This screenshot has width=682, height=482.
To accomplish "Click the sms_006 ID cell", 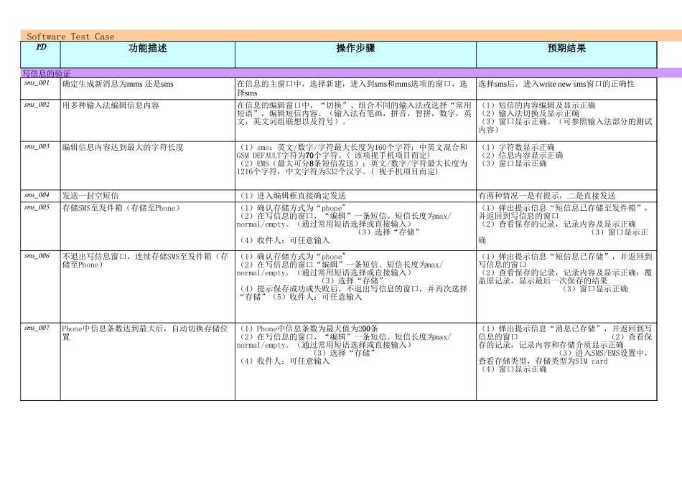I will click(37, 256).
